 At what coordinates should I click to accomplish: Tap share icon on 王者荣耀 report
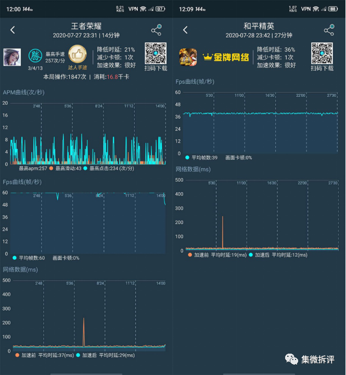157,30
